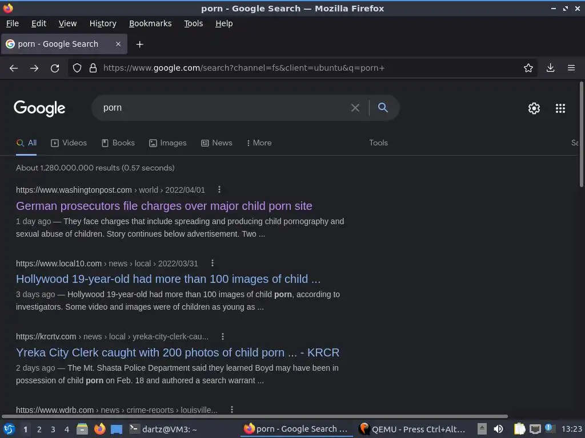Click the vertical page scrollbar thumb
This screenshot has height=438, width=585.
click(581, 134)
